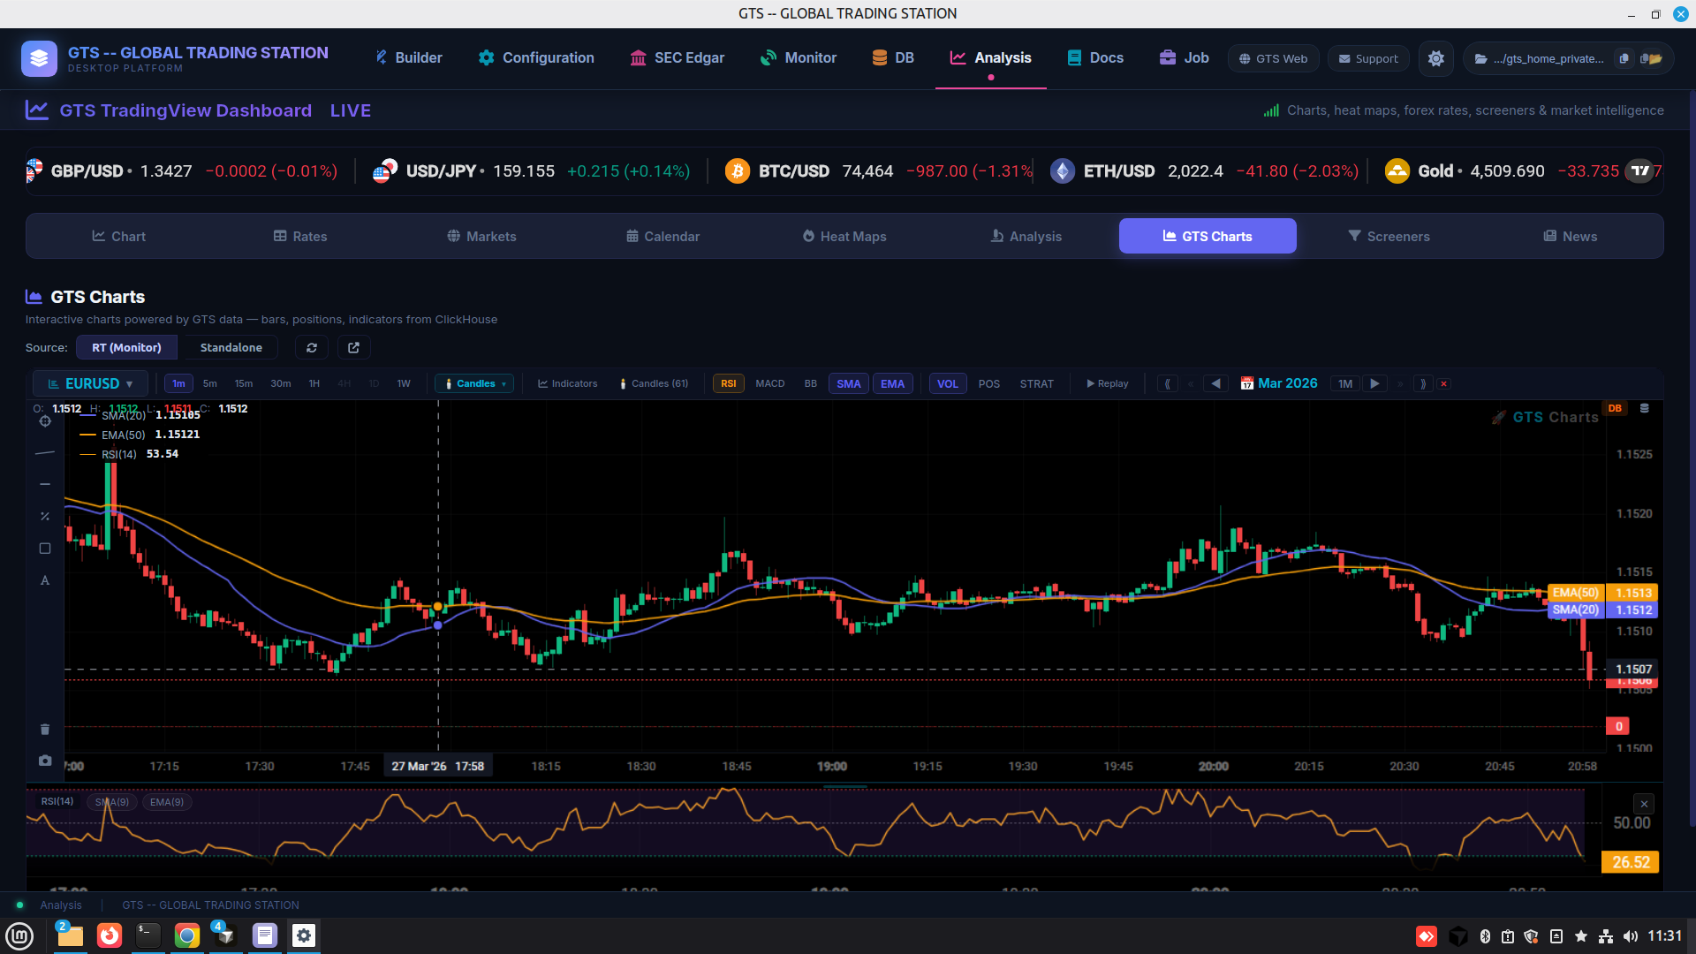Viewport: 1696px width, 954px height.
Task: Open the settings gear in header
Action: pos(1436,58)
